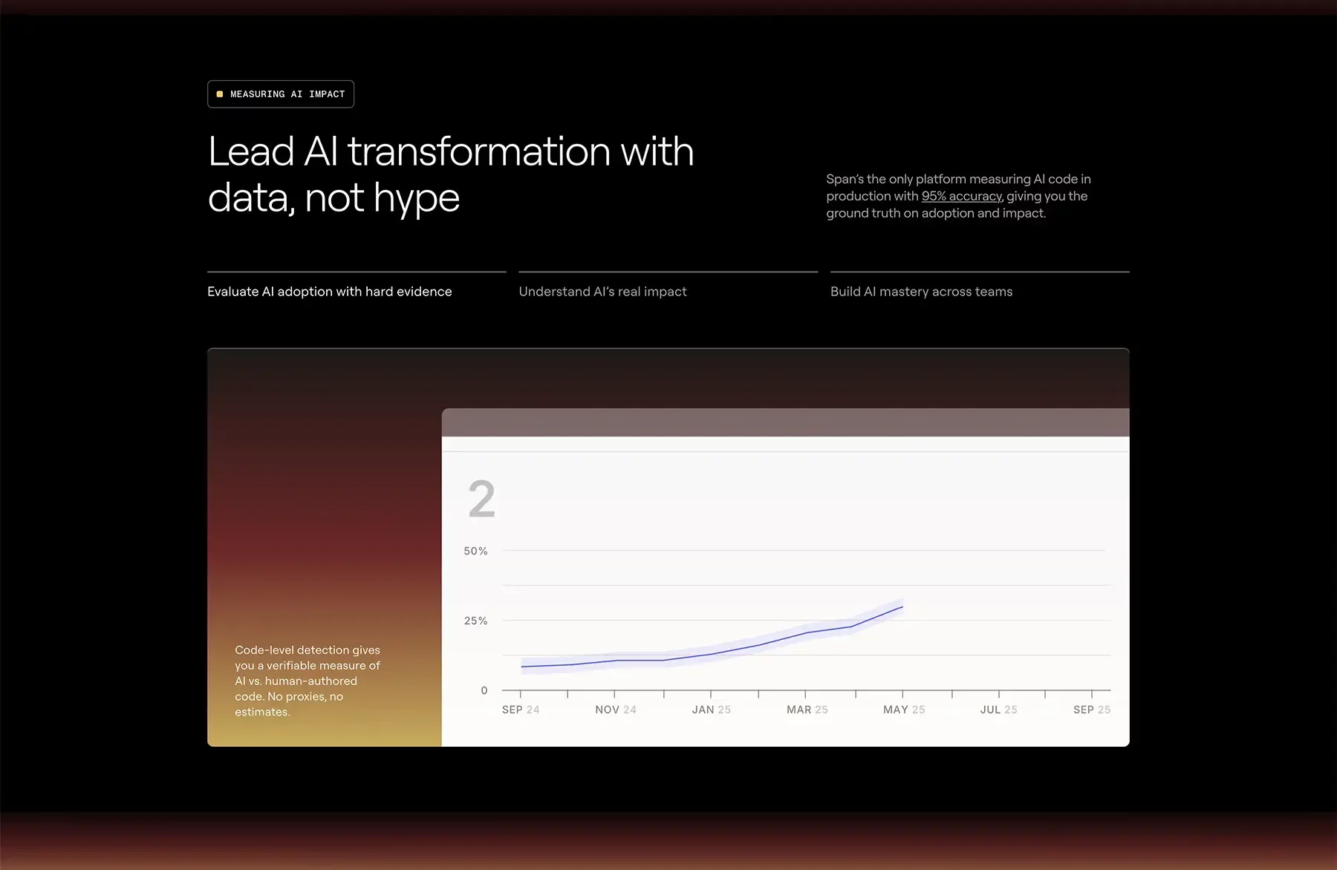Select the "MAY 25" marker on the x-axis
Viewport: 1337px width, 870px height.
coord(903,710)
